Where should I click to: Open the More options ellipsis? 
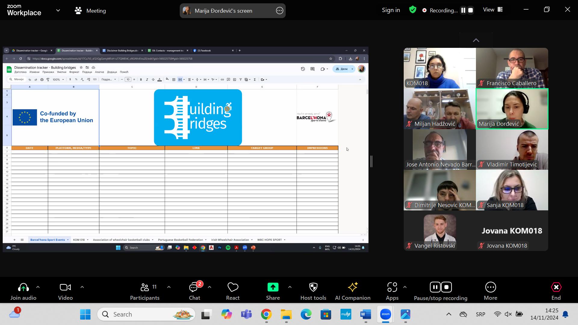(x=490, y=287)
